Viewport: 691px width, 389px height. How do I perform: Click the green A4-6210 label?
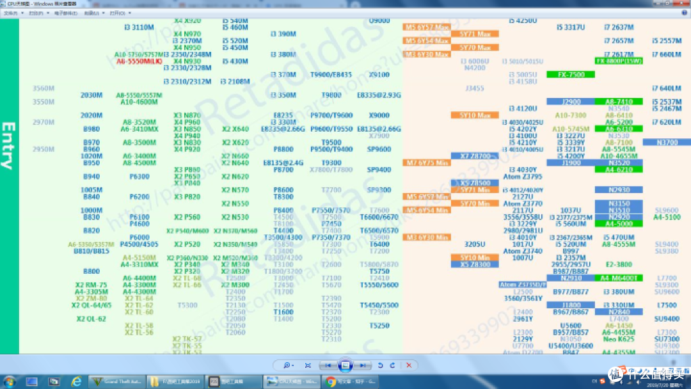[x=619, y=170]
